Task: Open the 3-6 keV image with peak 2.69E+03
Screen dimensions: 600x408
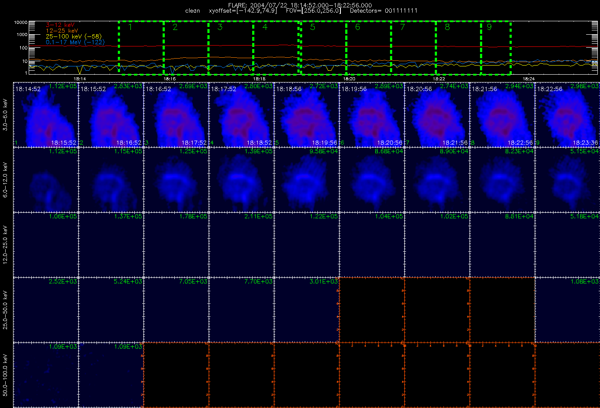Action: point(176,115)
